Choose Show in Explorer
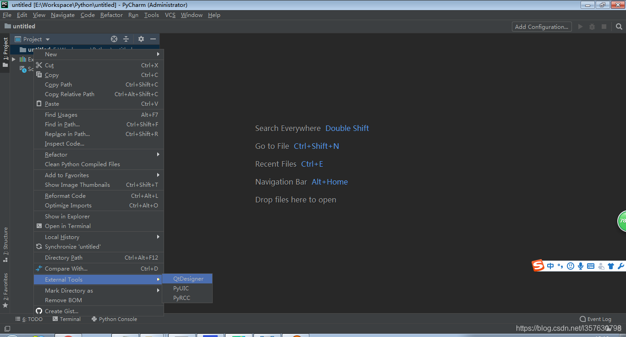Viewport: 626px width, 337px height. pos(99,216)
